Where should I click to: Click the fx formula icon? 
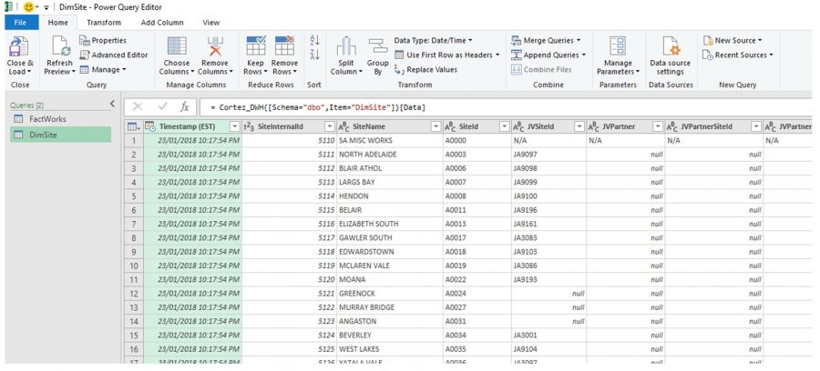[184, 107]
